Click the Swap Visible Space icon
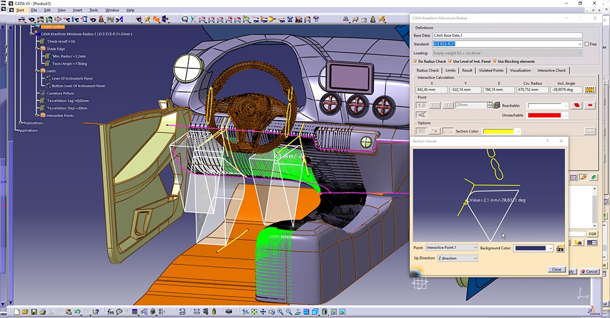The width and height of the screenshot is (610, 318). pyautogui.click(x=343, y=312)
